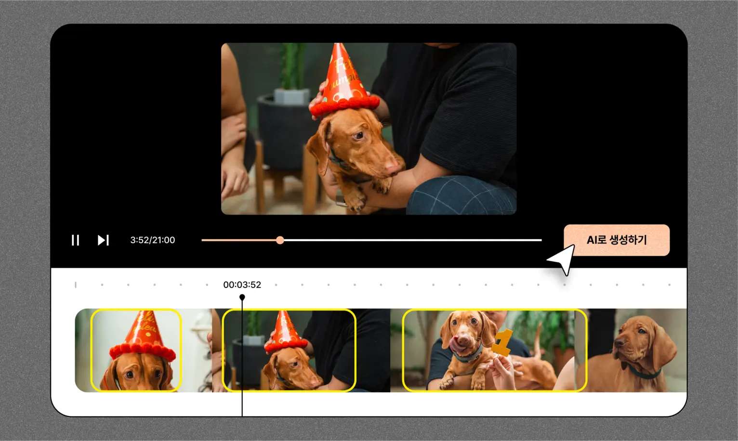The image size is (738, 441).
Task: Click the black playhead marker dot
Action: click(x=242, y=298)
